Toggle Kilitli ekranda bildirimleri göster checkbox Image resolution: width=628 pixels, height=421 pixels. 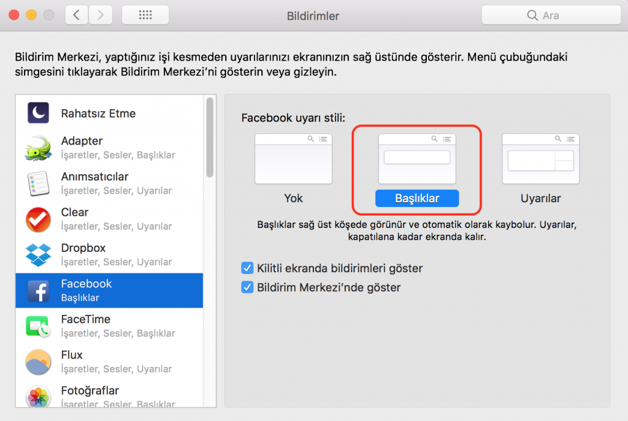248,268
